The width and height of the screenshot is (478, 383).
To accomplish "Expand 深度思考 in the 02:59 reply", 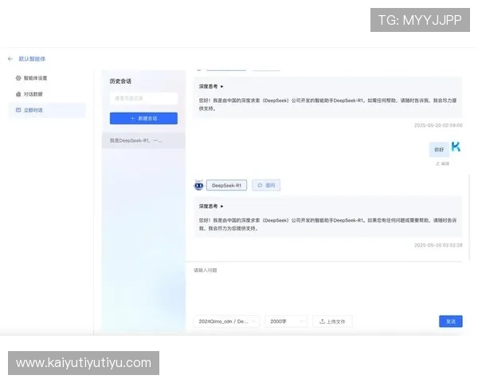I will pyautogui.click(x=211, y=86).
